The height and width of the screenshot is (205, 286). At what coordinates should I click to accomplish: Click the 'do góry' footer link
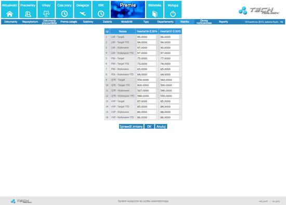(x=276, y=201)
